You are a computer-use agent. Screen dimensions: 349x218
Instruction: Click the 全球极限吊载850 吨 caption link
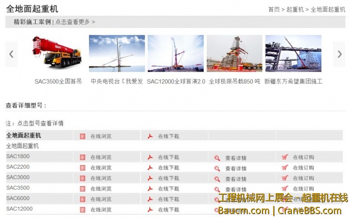pyautogui.click(x=234, y=81)
